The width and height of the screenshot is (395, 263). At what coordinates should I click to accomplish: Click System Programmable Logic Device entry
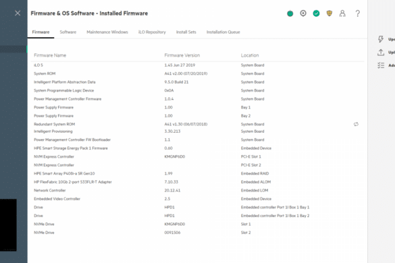click(x=63, y=90)
